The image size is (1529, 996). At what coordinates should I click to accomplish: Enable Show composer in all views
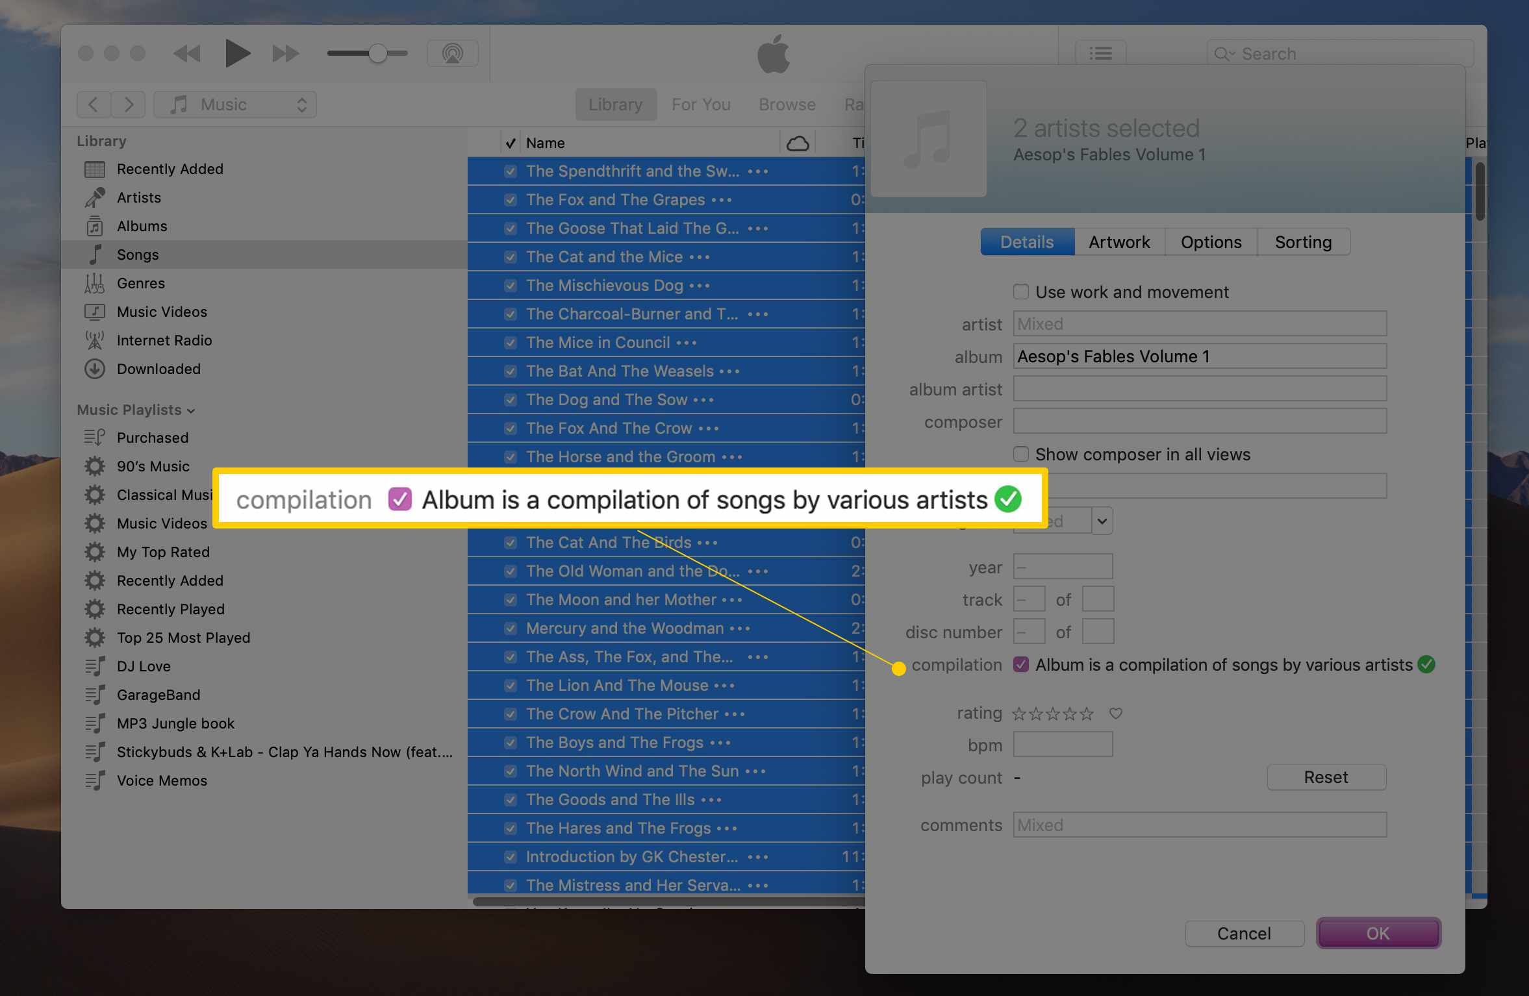1022,453
